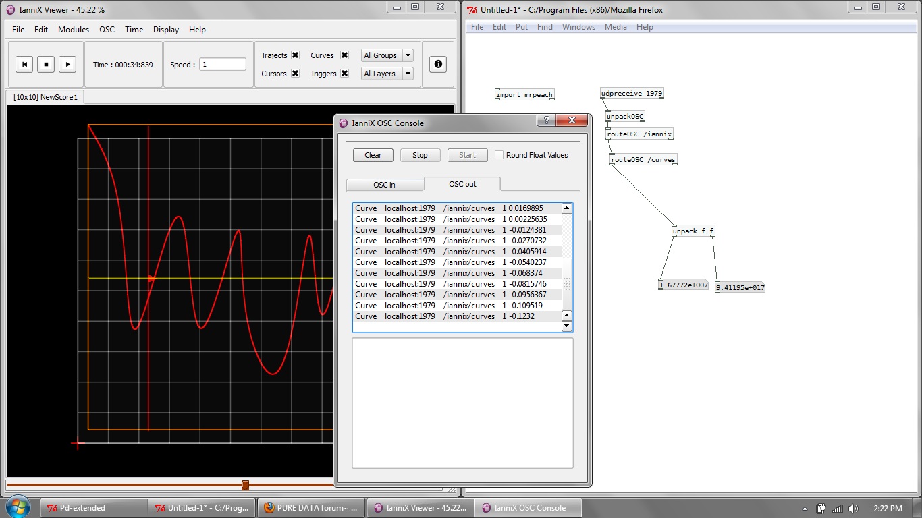Select the unpackOSC object box

coord(626,117)
